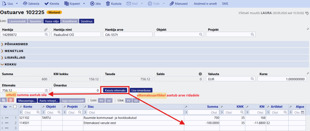Open change history icon beside last-modified info
This screenshot has height=131, width=310.
(x=307, y=13)
